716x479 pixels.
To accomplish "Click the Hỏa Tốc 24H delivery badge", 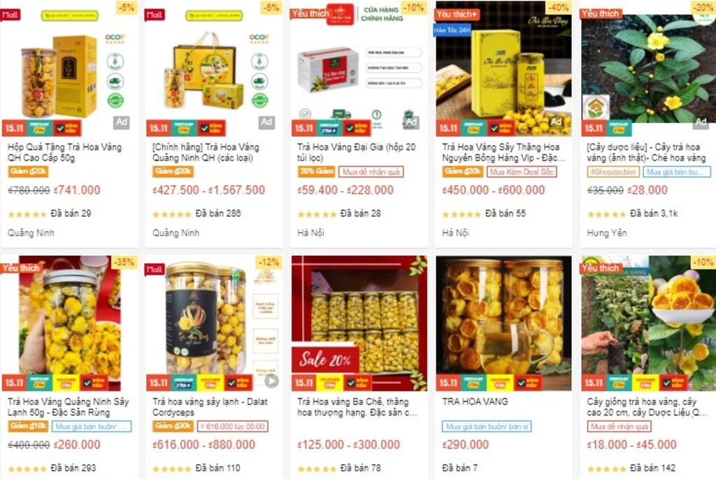I will (x=452, y=30).
